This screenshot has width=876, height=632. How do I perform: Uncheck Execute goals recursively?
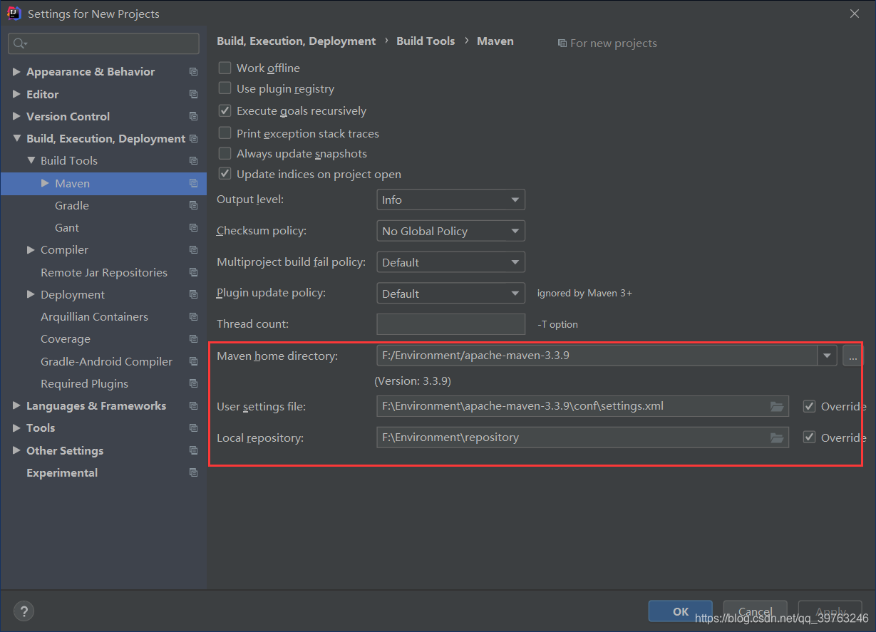coord(225,110)
